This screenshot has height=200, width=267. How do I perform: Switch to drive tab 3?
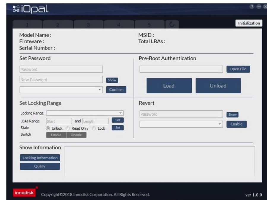[88, 25]
